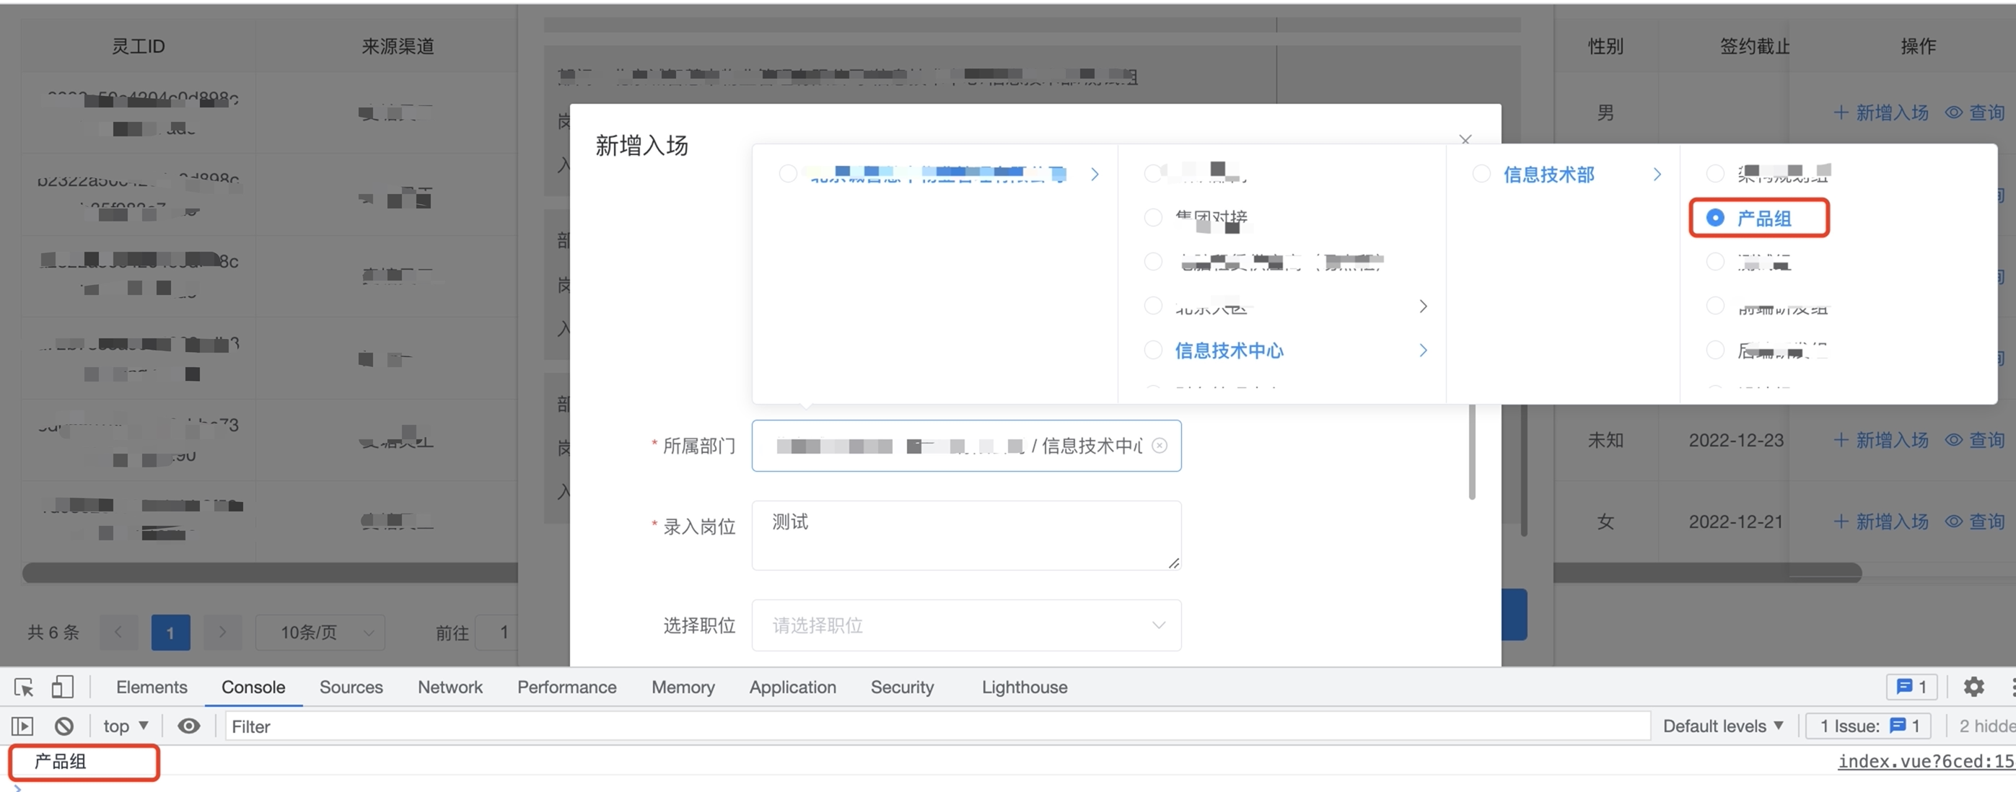
Task: Open the 请选择职位 dropdown
Action: coord(965,625)
